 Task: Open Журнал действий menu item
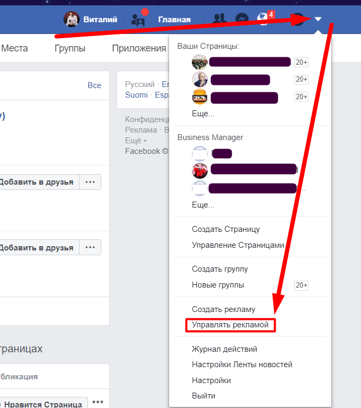[x=224, y=349]
